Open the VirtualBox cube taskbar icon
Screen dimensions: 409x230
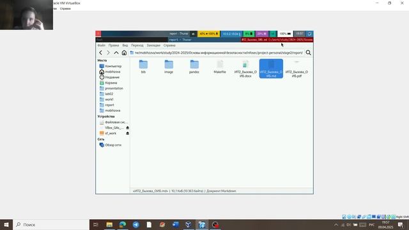pos(189,224)
